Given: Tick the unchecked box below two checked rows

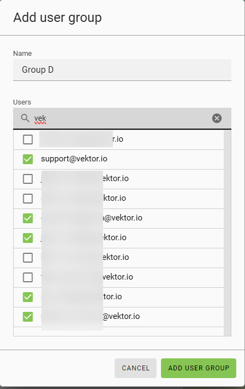Looking at the screenshot, I should 28,258.
